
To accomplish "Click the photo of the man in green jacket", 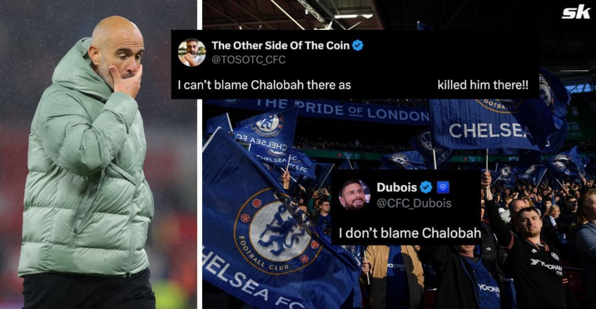I will pyautogui.click(x=98, y=154).
